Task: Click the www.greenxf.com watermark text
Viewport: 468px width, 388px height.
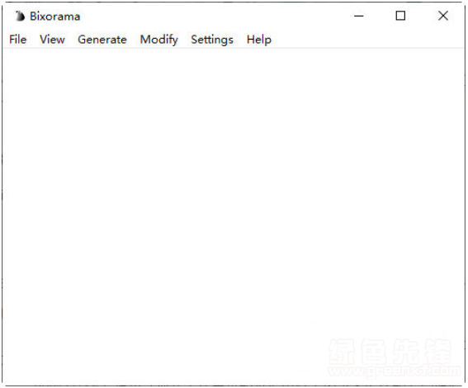Action: click(395, 371)
